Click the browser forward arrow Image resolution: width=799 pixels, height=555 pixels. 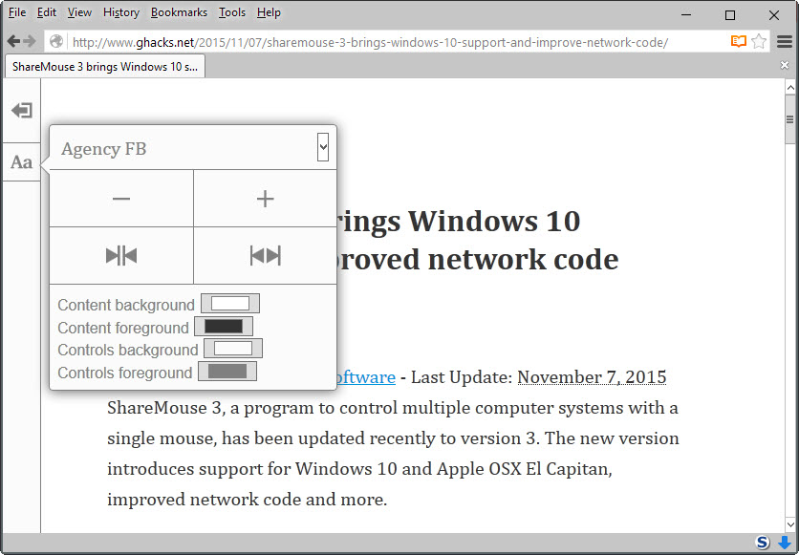tap(30, 41)
